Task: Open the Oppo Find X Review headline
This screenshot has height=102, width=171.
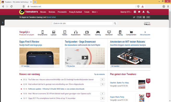Action: (x=29, y=42)
